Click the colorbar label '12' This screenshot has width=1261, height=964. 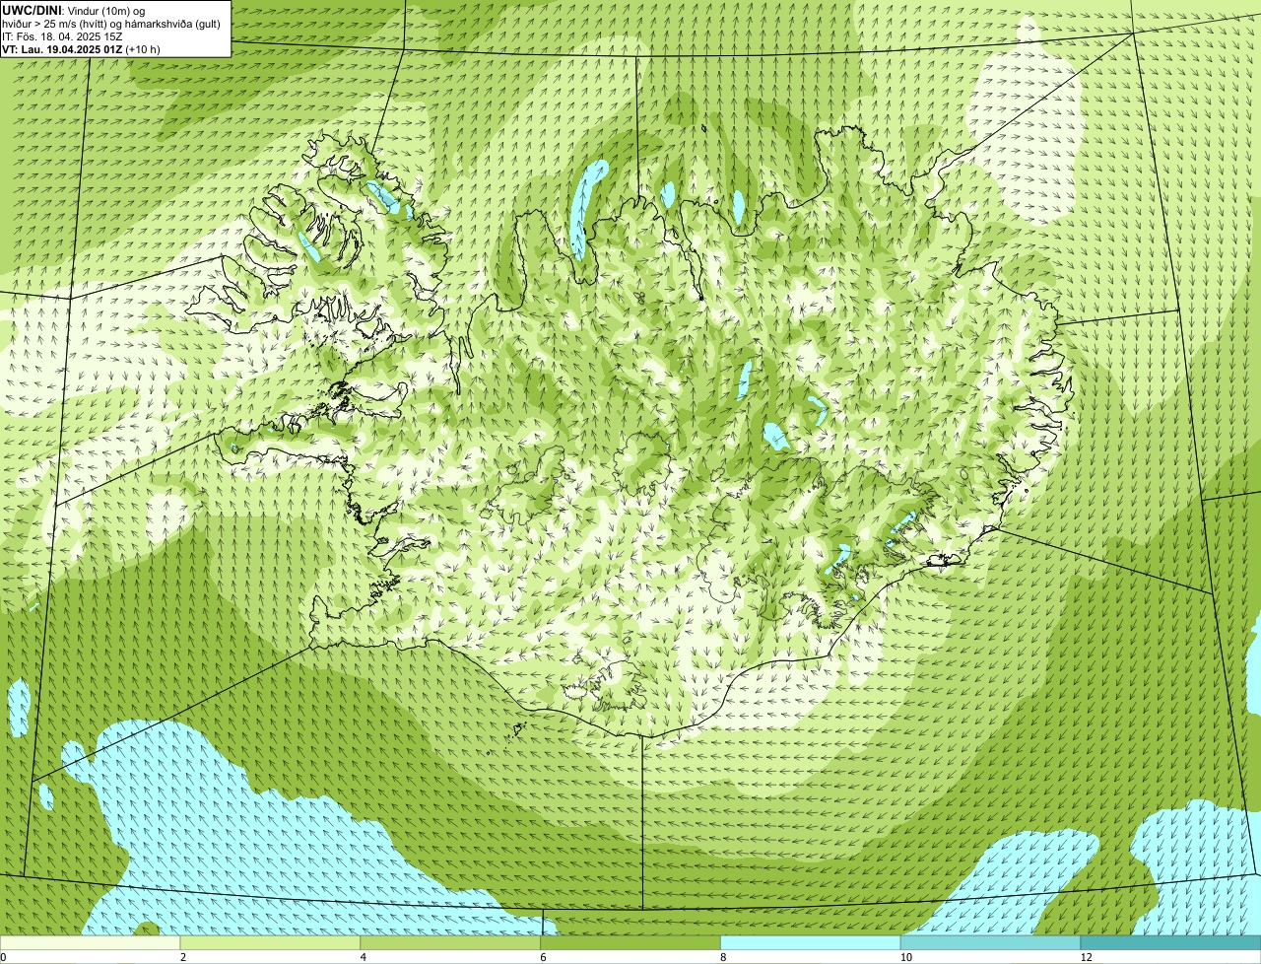(x=1086, y=957)
